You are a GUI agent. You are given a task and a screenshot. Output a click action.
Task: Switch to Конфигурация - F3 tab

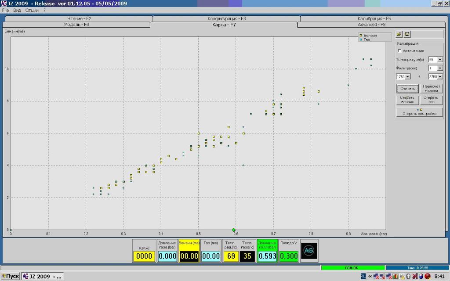(x=227, y=18)
